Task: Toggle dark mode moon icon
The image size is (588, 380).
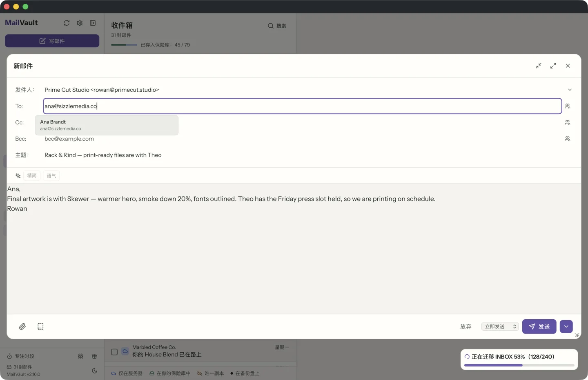Action: (x=95, y=371)
